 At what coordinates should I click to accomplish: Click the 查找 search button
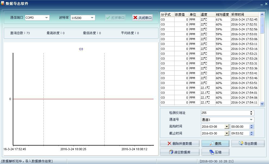pos(215,143)
